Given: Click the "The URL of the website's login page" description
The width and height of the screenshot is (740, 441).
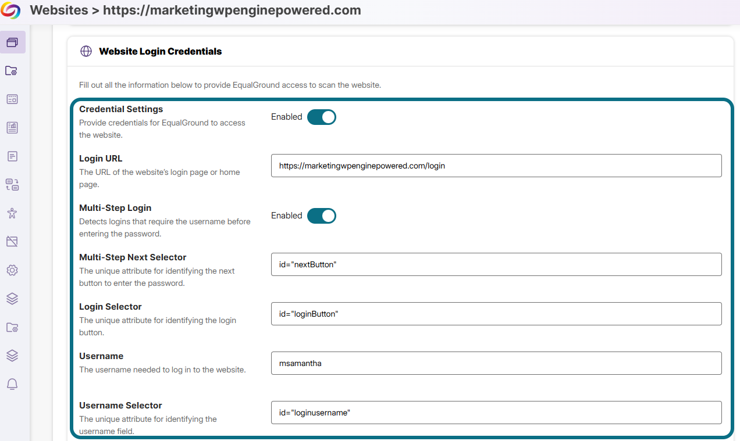Looking at the screenshot, I should coord(159,178).
